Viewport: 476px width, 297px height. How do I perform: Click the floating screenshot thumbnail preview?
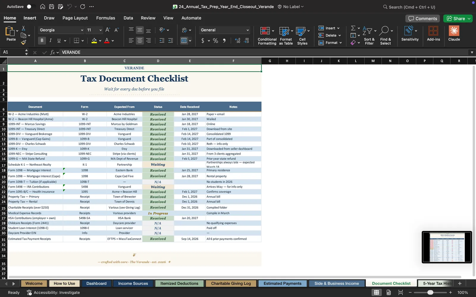(447, 247)
